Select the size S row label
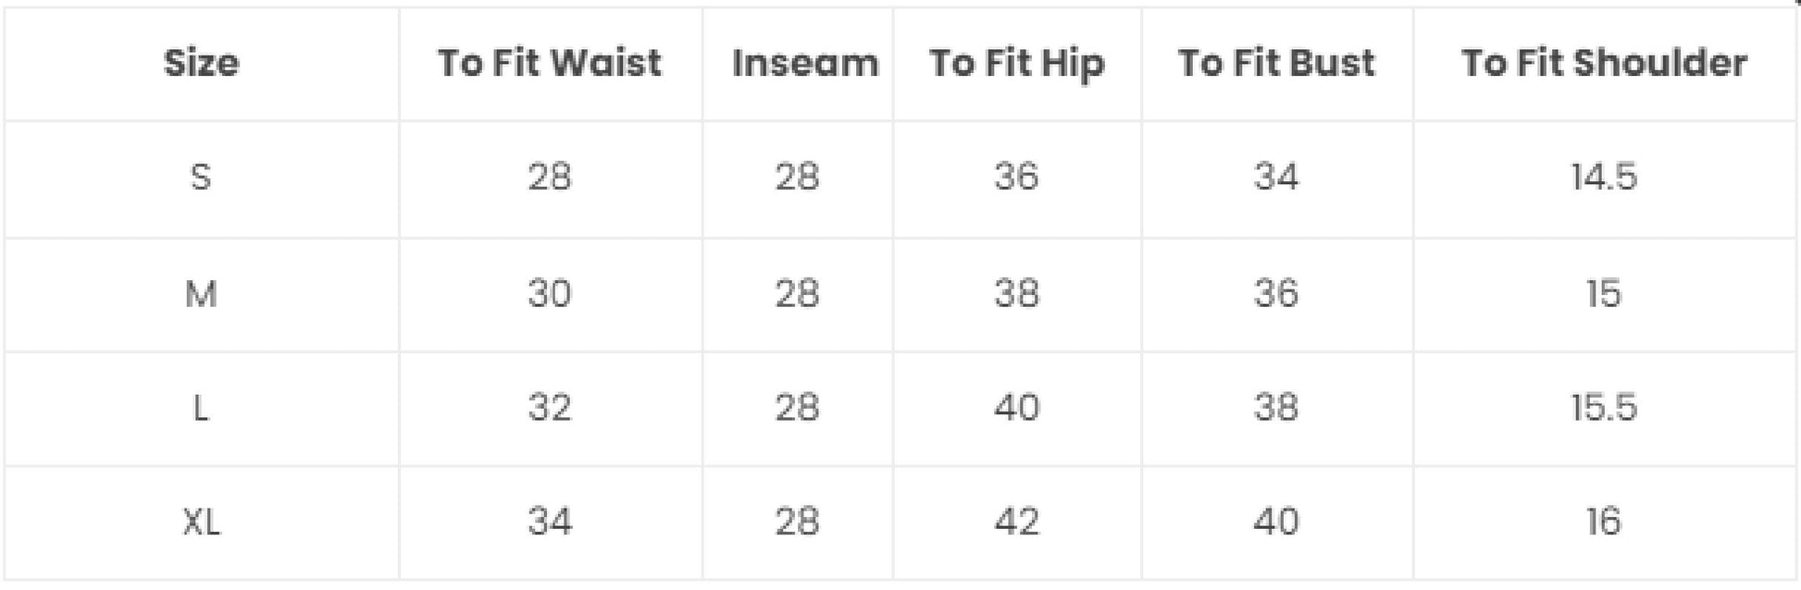The width and height of the screenshot is (1801, 590). (x=201, y=176)
